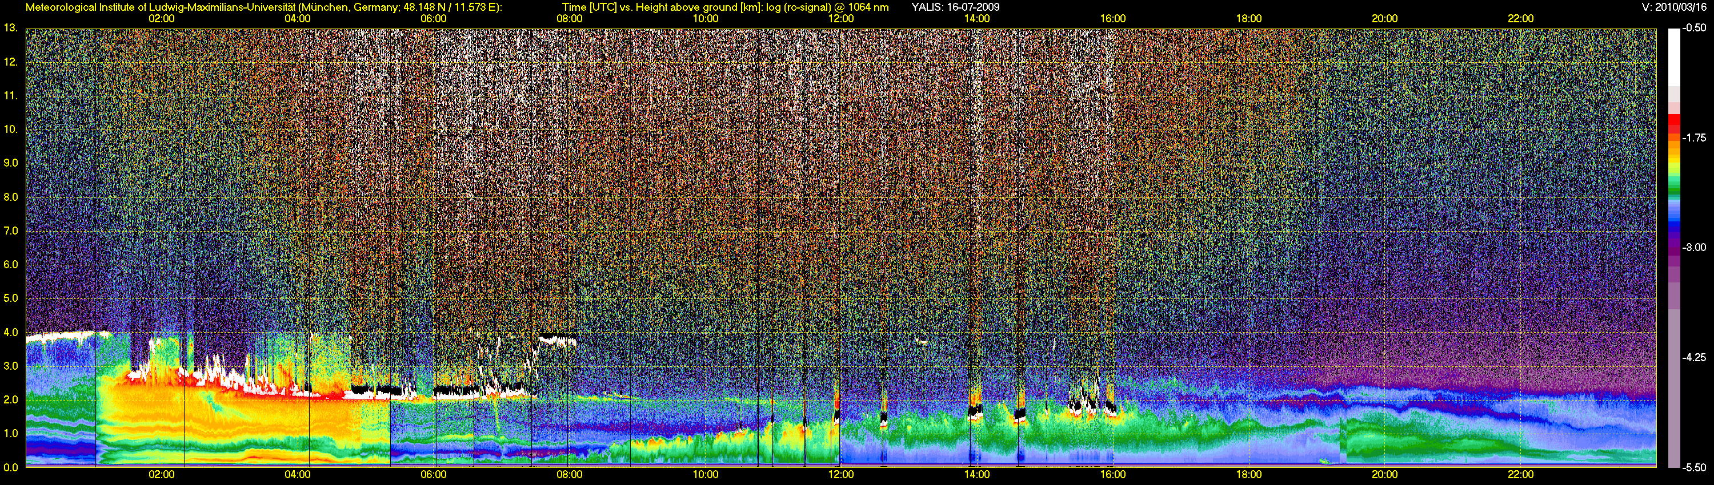
Task: Click the 16:00 label on the bottom time axis
Action: [x=1113, y=474]
